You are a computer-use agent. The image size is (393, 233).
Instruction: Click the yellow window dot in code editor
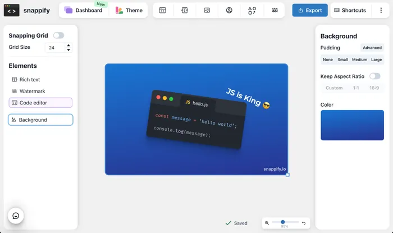pos(164,98)
